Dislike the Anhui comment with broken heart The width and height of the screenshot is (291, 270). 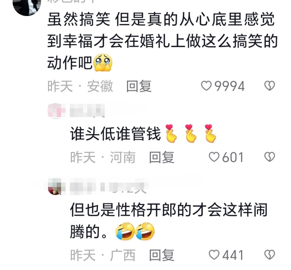(270, 85)
